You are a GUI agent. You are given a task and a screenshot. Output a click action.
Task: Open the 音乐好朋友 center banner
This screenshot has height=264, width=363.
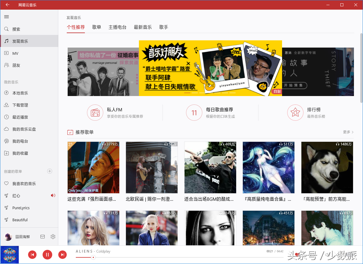click(210, 68)
